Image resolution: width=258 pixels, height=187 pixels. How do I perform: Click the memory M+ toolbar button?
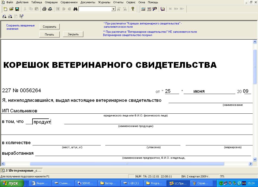176,9
